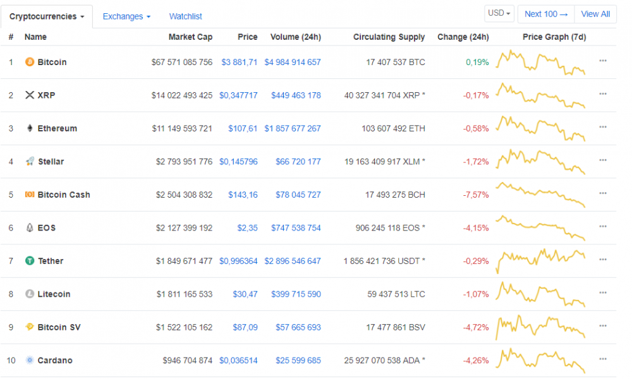Sort by the Circulating Supply column header

pos(389,37)
